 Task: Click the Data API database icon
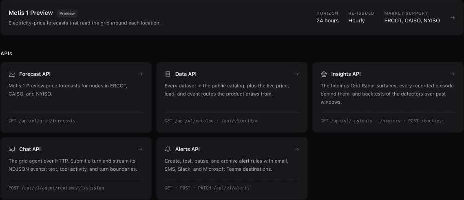168,74
